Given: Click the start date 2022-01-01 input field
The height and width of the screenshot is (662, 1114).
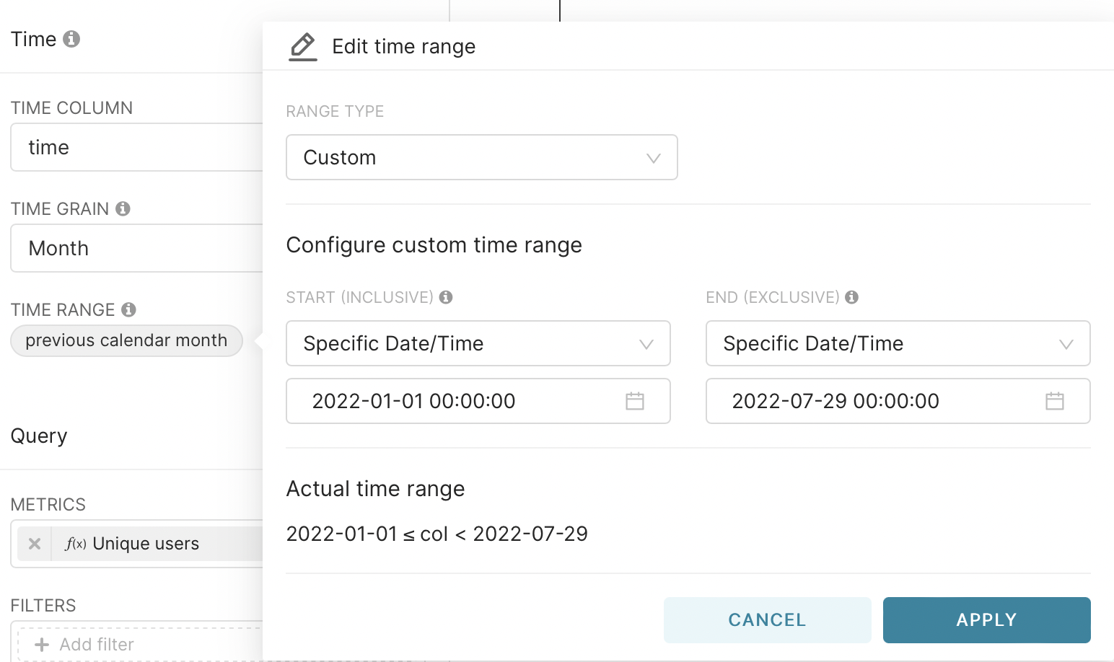Looking at the screenshot, I should 478,401.
